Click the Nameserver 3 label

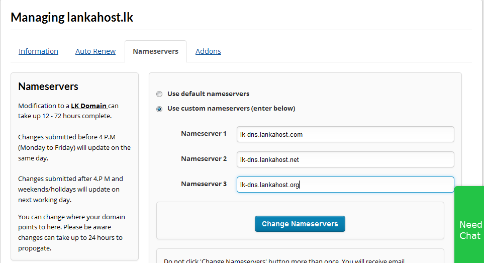(204, 184)
